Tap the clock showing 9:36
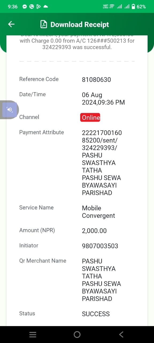This screenshot has width=154, height=343. (x=13, y=7)
